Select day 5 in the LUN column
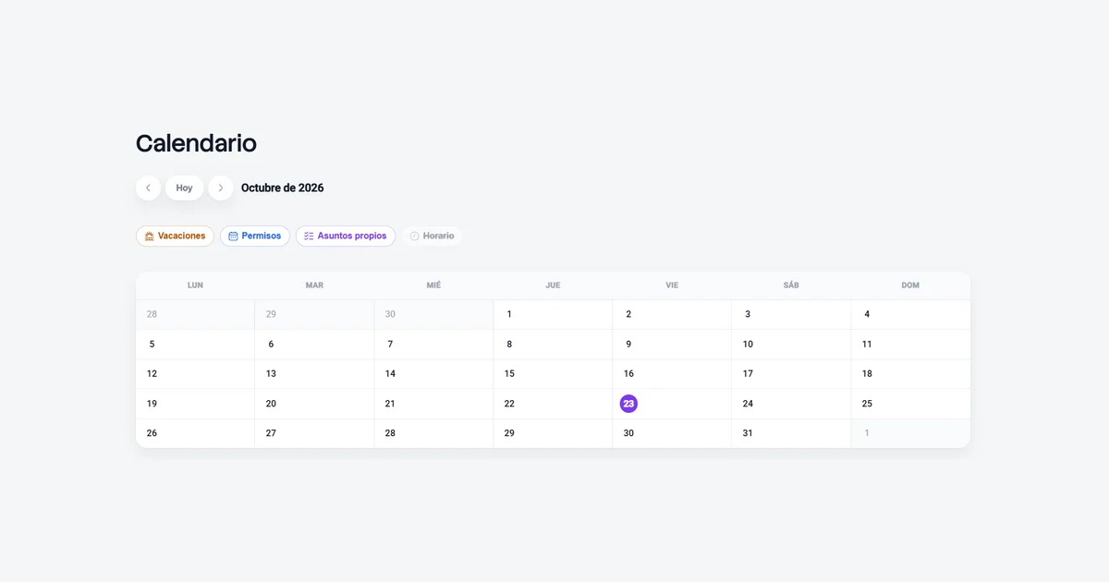The image size is (1109, 582). (195, 345)
